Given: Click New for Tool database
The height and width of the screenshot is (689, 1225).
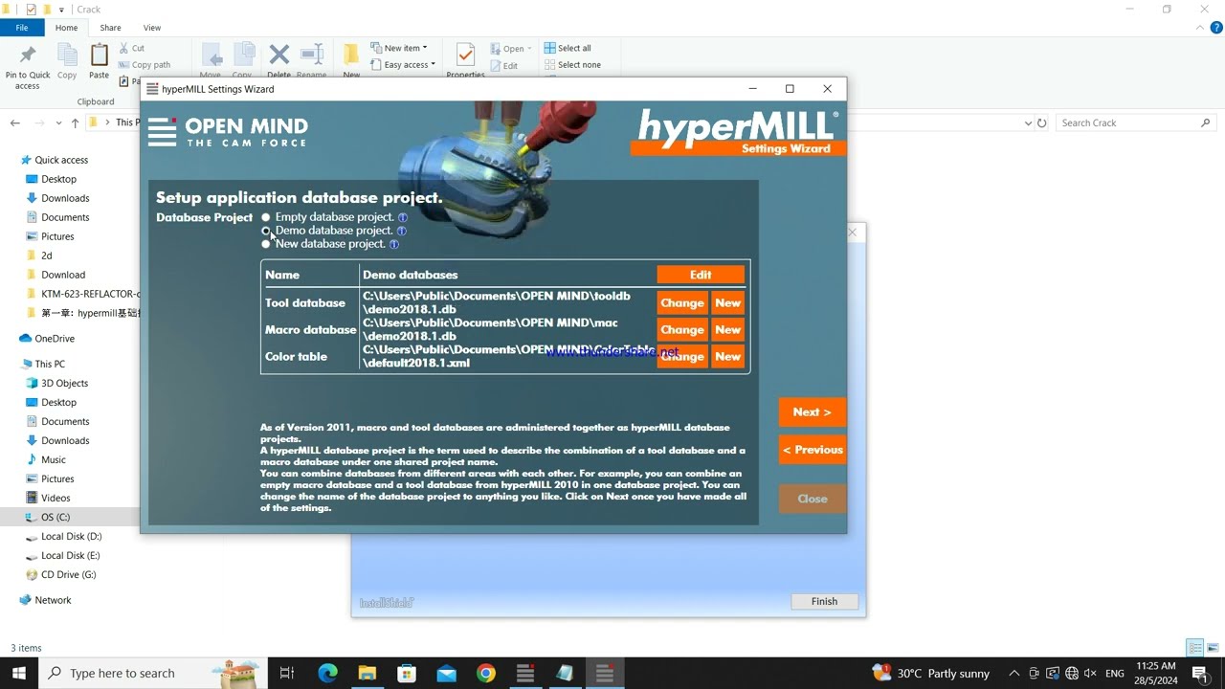Looking at the screenshot, I should (728, 302).
